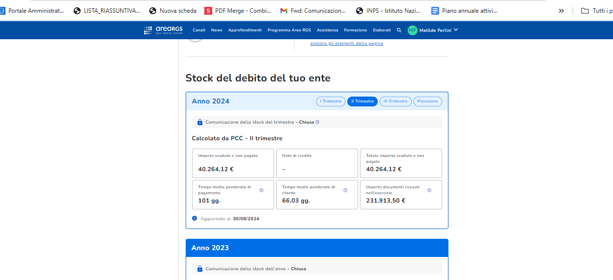Click info icon for Tempo medio ponderato di pagamento
The width and height of the screenshot is (613, 280).
(261, 190)
